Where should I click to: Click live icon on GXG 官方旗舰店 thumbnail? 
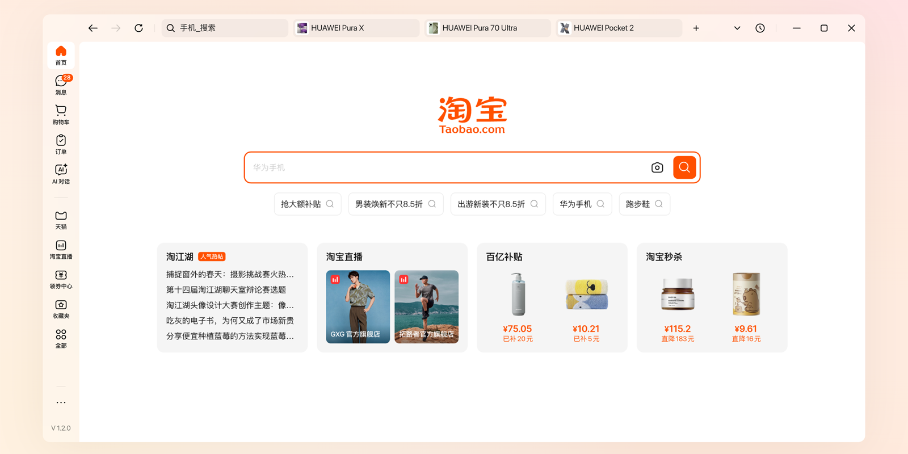coord(335,279)
